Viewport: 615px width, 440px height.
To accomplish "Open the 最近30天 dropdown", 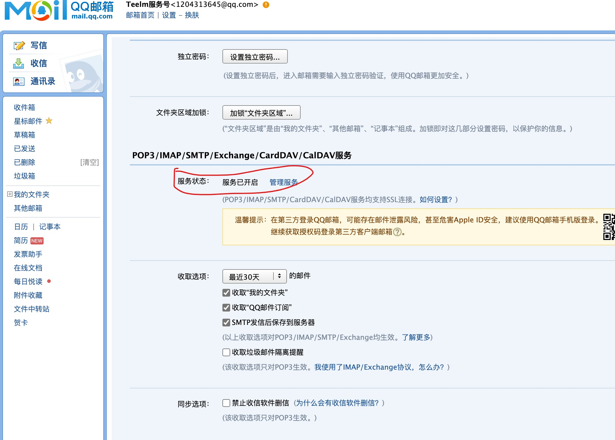I will (254, 276).
